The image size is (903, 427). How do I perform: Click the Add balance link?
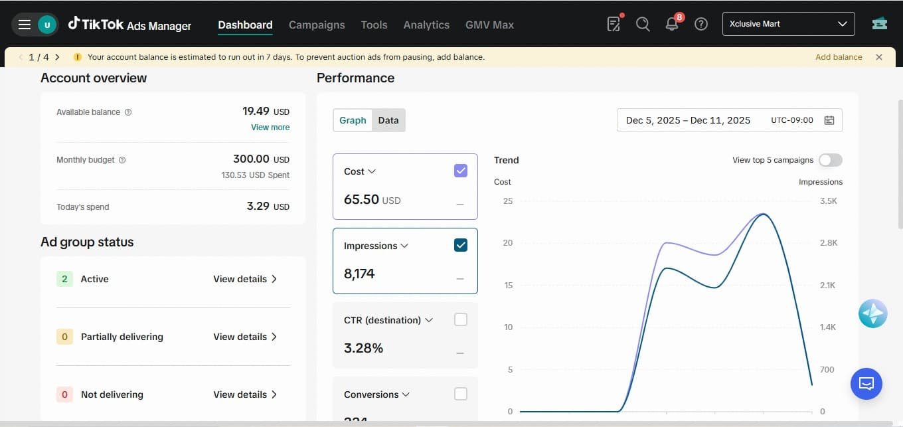point(839,57)
